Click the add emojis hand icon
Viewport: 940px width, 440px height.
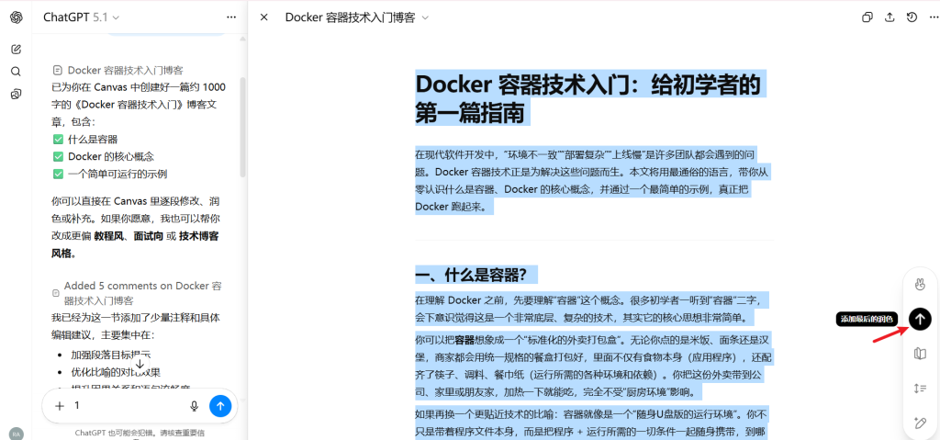[920, 285]
